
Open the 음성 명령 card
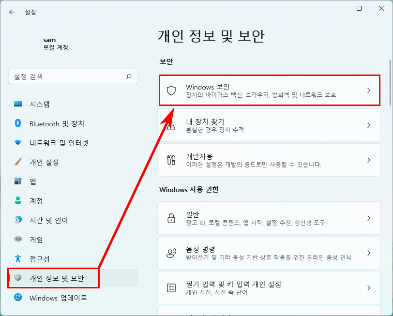pos(269,253)
